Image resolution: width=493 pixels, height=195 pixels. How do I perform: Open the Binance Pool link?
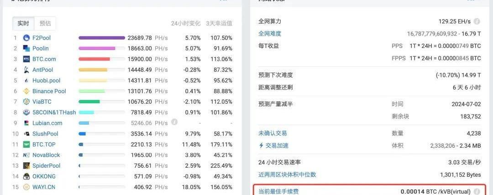[x=49, y=91]
